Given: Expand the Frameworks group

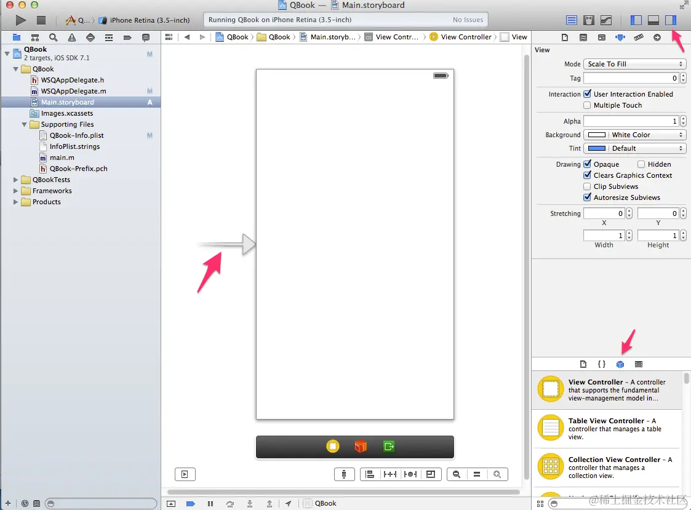Looking at the screenshot, I should pos(16,191).
